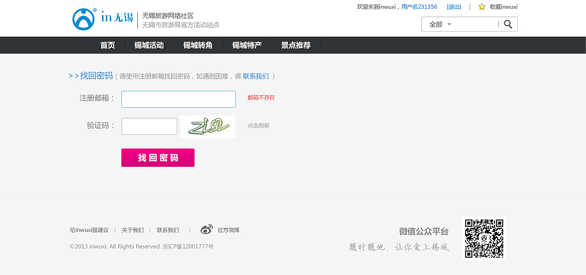Click the 找回密码 pink button
Viewport: 586px width, 275px height.
click(157, 157)
